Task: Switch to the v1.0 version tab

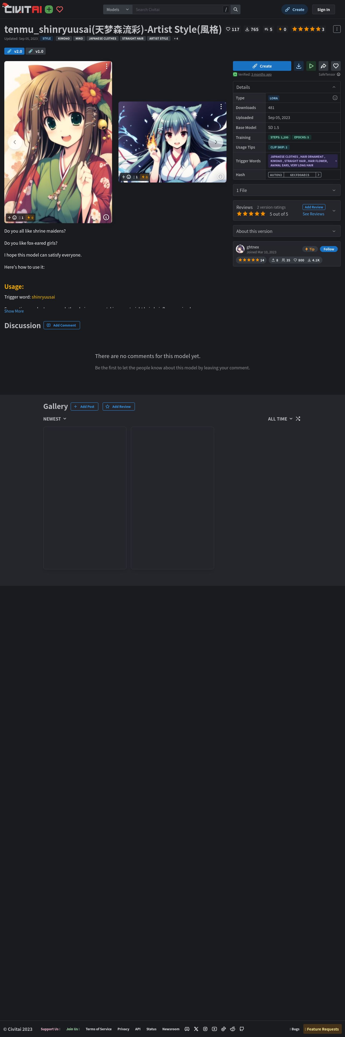Action: pyautogui.click(x=36, y=51)
